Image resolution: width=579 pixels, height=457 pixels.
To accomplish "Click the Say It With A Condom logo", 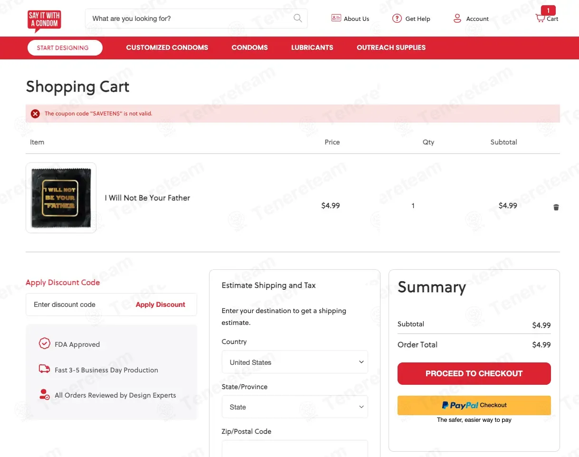I will (x=44, y=21).
